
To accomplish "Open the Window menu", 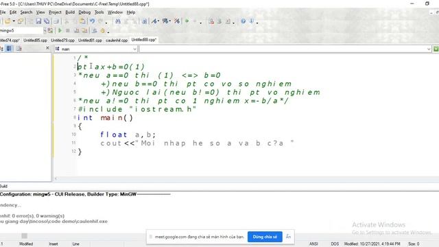I will click(115, 12).
